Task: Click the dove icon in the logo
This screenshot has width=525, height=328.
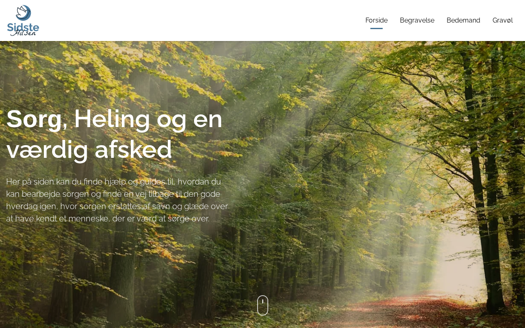Action: click(x=23, y=13)
